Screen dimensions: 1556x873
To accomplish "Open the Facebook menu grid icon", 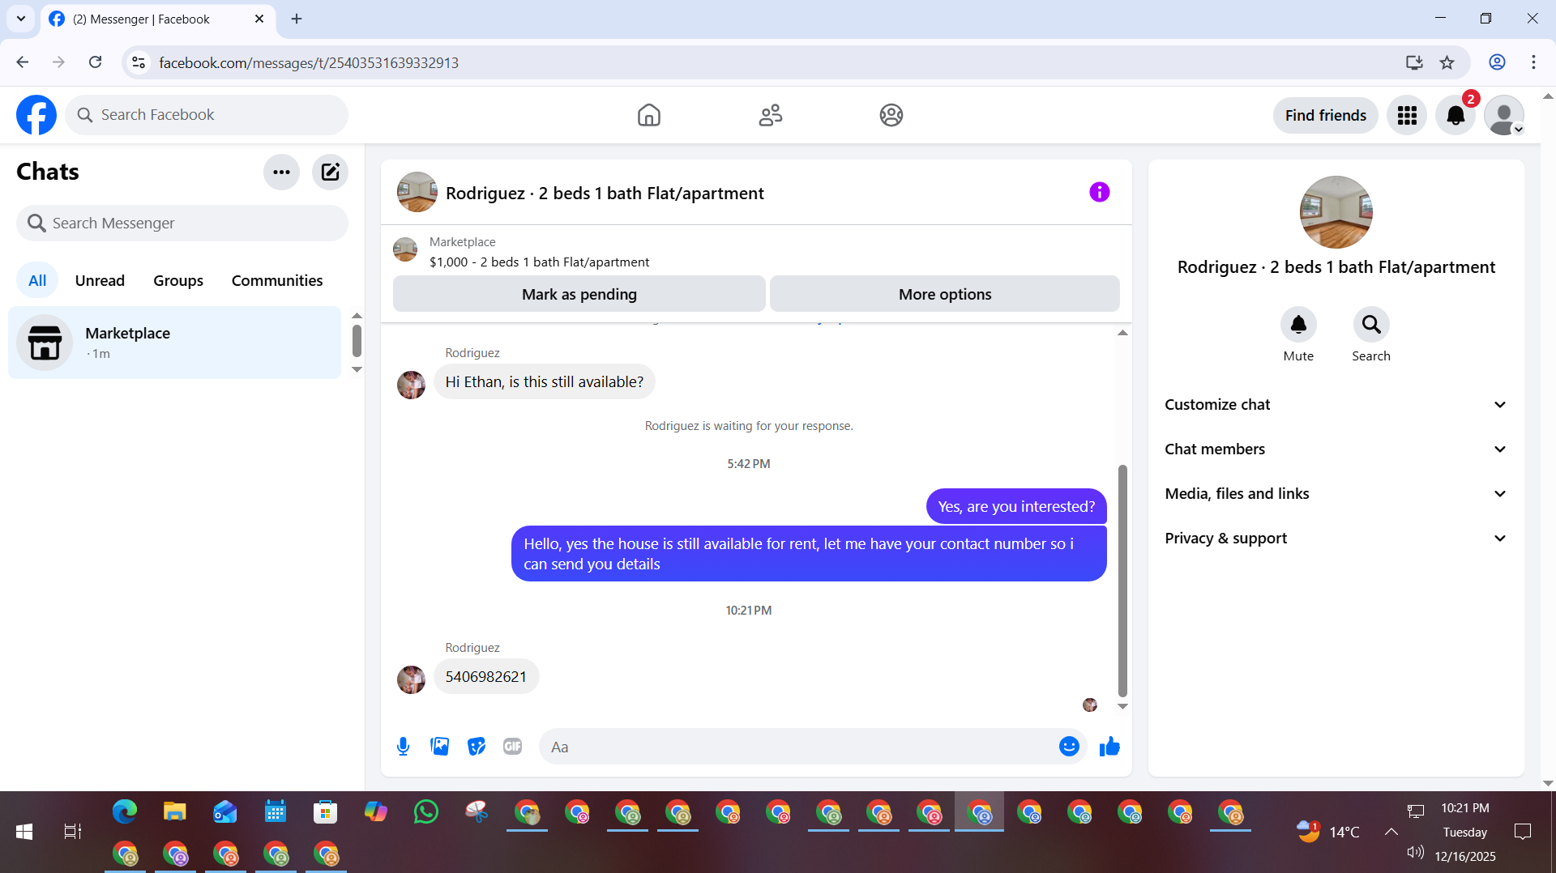I will pyautogui.click(x=1407, y=115).
